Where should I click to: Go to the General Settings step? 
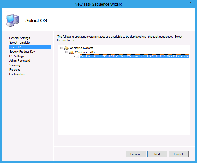(x=19, y=38)
